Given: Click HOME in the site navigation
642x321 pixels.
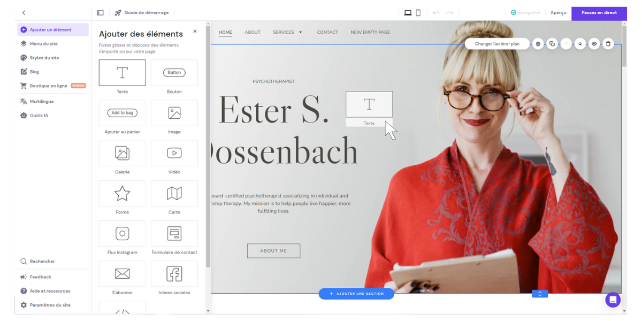Looking at the screenshot, I should point(225,32).
